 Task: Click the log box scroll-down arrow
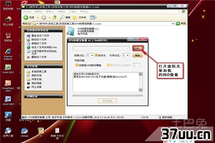coord(141,90)
